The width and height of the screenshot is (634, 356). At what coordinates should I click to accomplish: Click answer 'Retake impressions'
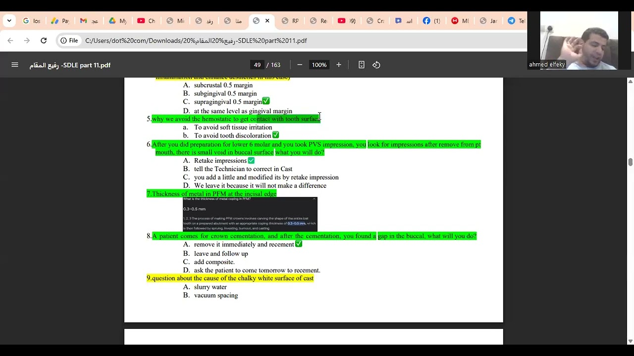[x=220, y=161]
